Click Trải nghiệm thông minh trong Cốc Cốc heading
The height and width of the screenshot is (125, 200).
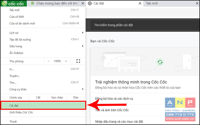pos(131,82)
